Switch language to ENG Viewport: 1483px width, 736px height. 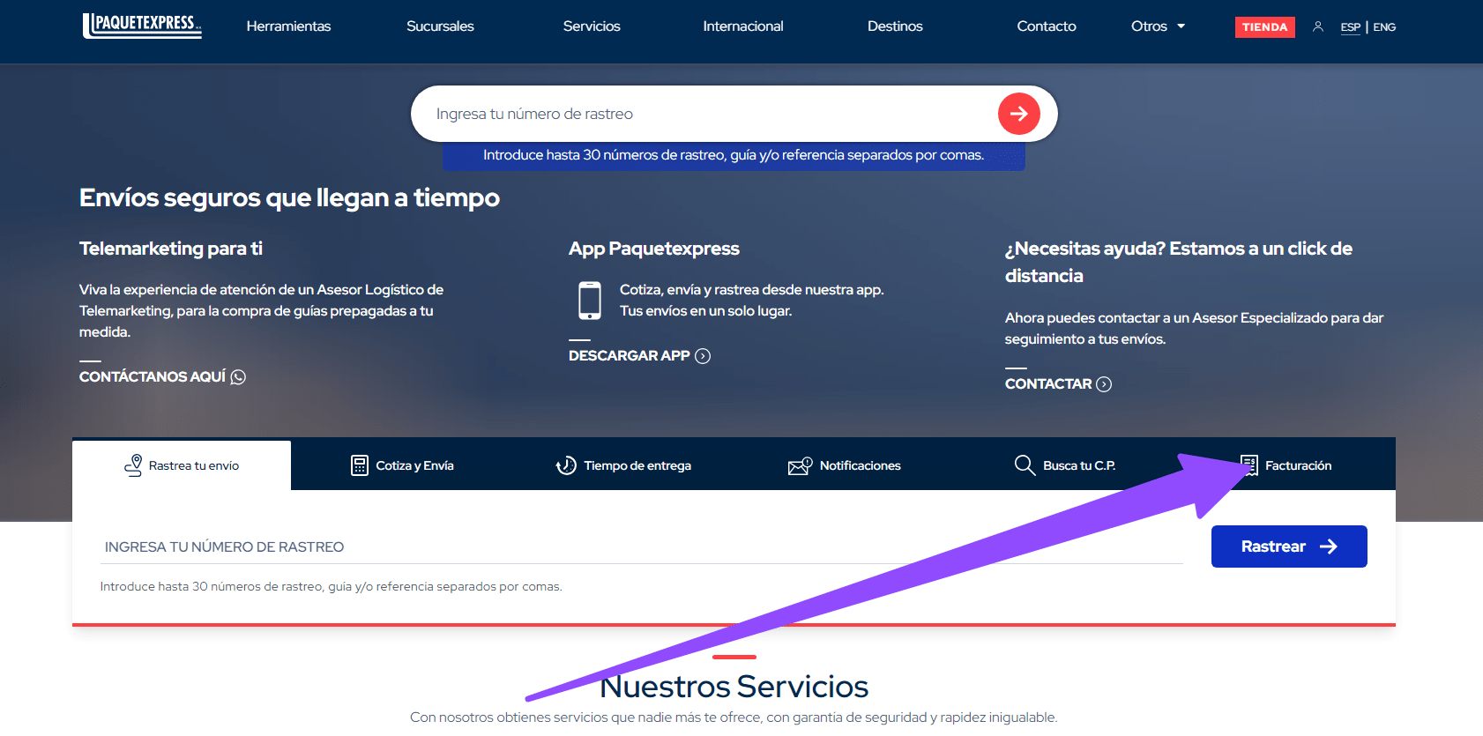pyautogui.click(x=1384, y=27)
